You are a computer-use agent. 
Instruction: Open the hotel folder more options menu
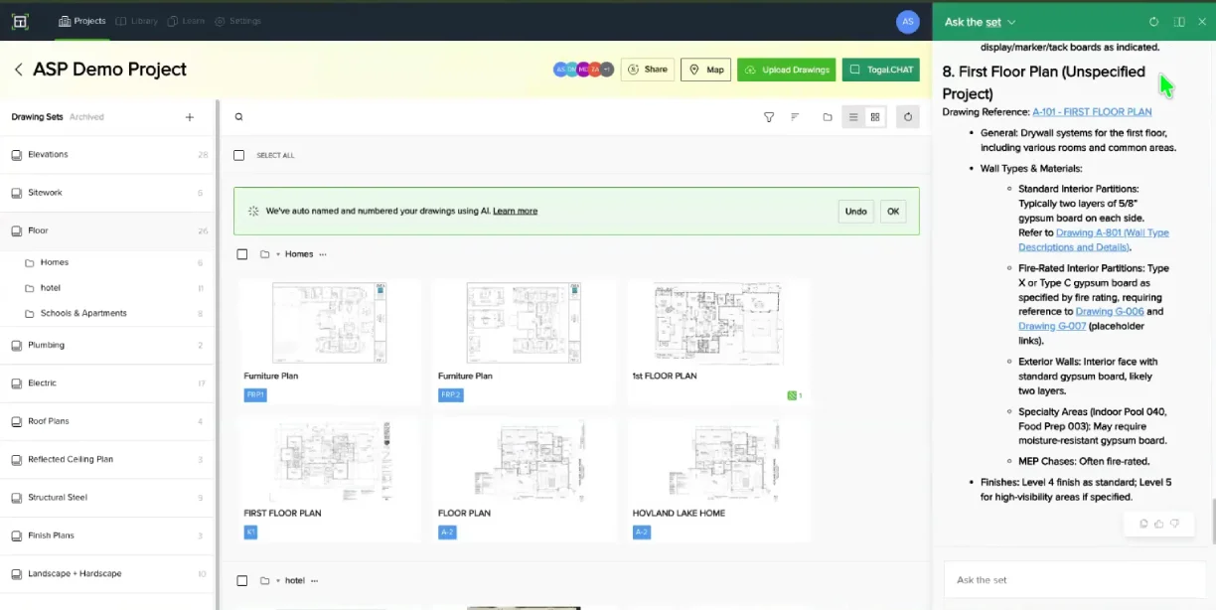[315, 580]
